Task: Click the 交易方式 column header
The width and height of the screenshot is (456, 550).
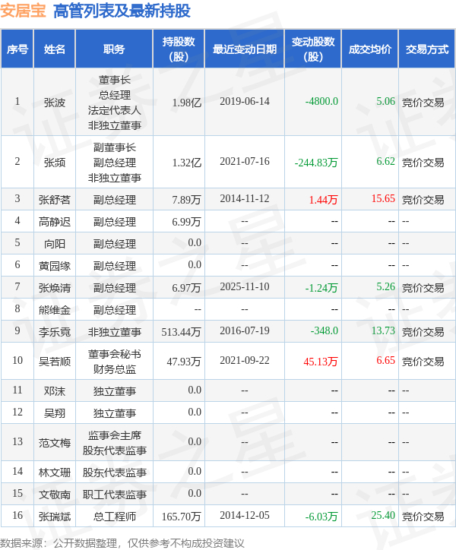Action: (x=427, y=49)
